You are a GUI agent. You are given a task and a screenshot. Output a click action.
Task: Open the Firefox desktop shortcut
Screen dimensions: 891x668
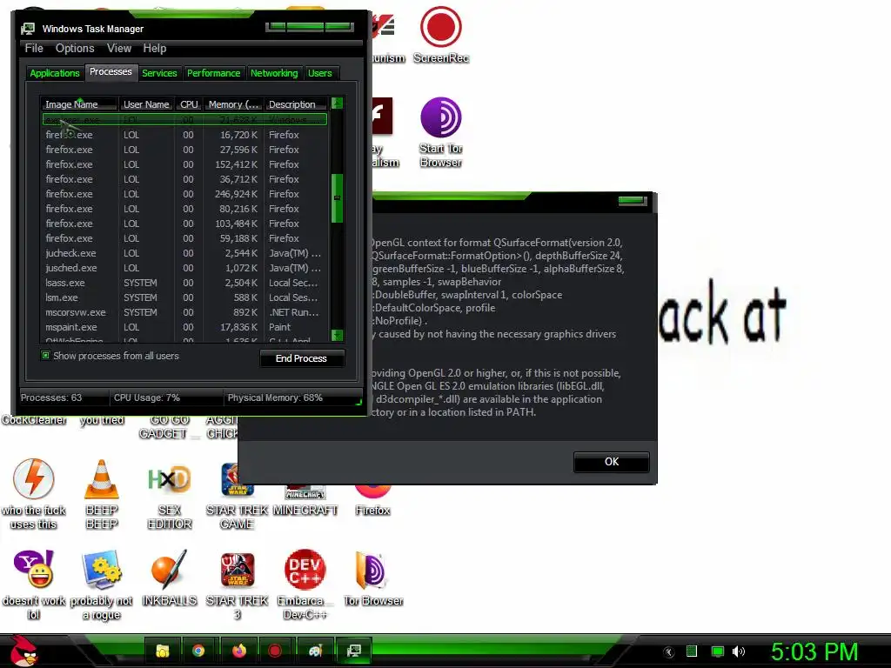[372, 500]
